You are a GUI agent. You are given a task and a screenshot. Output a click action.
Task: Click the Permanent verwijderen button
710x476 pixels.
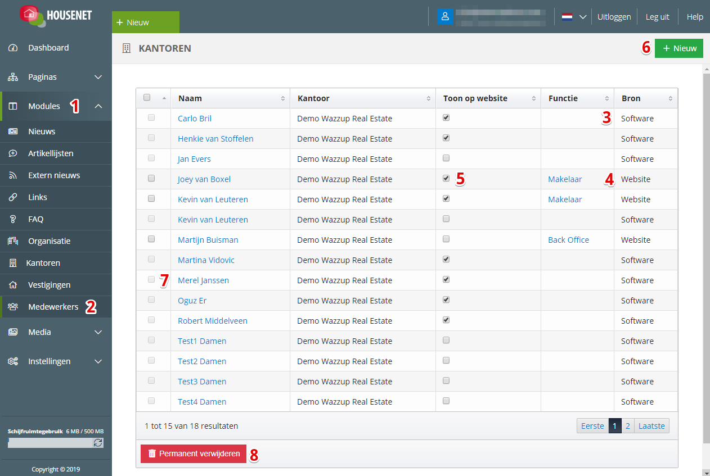[194, 454]
